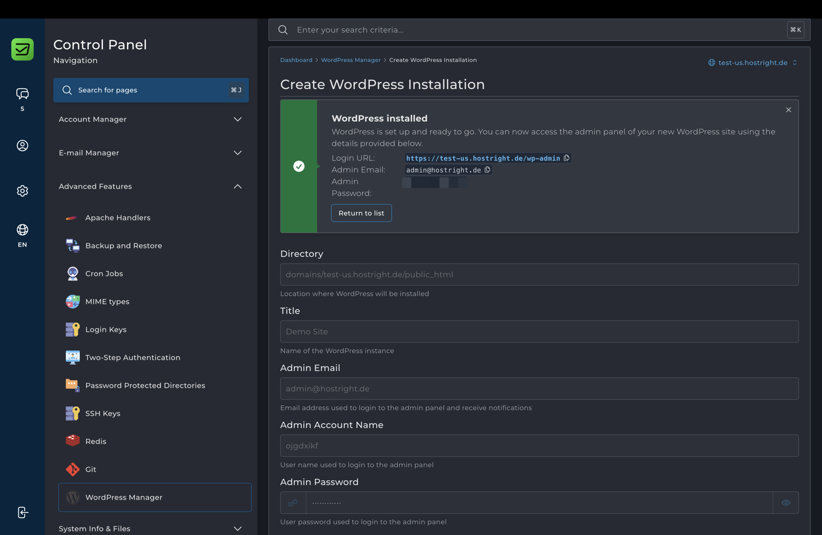Click the ⌘J shortcut badge in page search

237,90
